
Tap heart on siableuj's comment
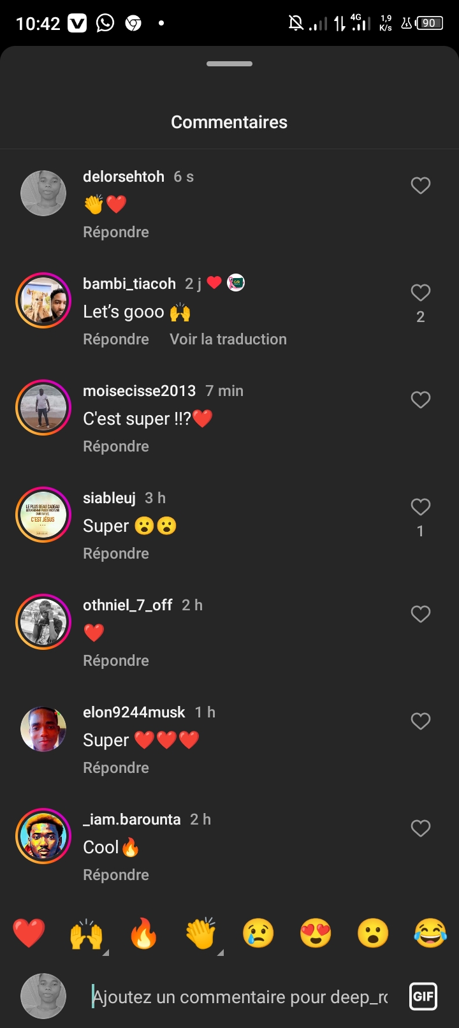click(420, 507)
